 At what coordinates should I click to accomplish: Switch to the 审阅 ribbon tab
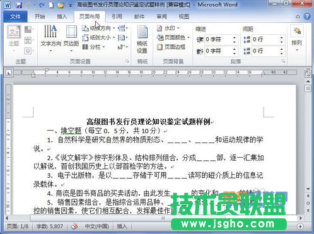tap(161, 16)
